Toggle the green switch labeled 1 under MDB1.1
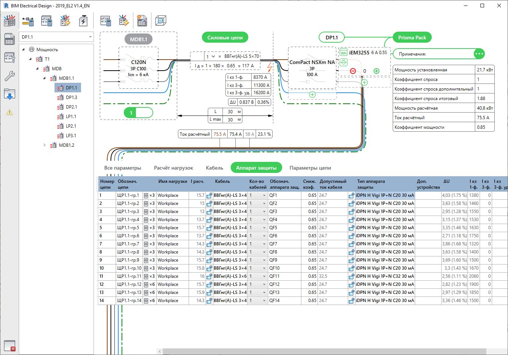508x355 pixels. [139, 113]
